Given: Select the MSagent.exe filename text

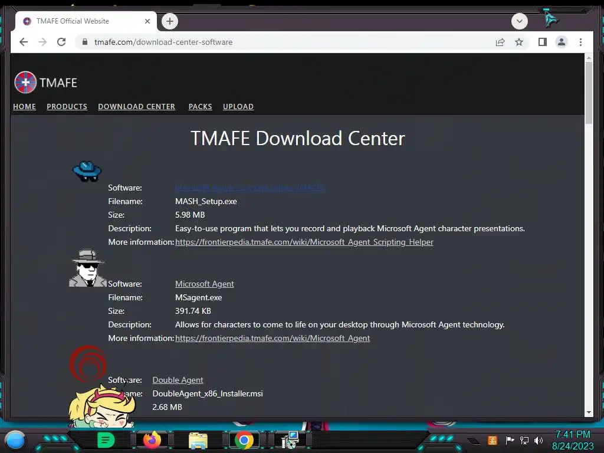Looking at the screenshot, I should [x=198, y=297].
